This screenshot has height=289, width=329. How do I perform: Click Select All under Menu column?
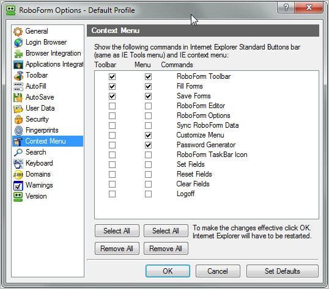166,231
